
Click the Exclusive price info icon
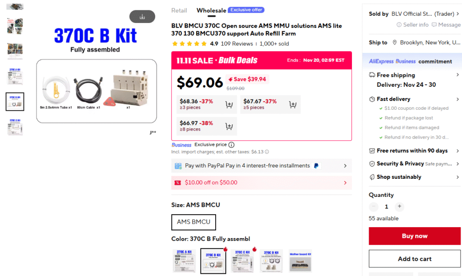pos(231,145)
